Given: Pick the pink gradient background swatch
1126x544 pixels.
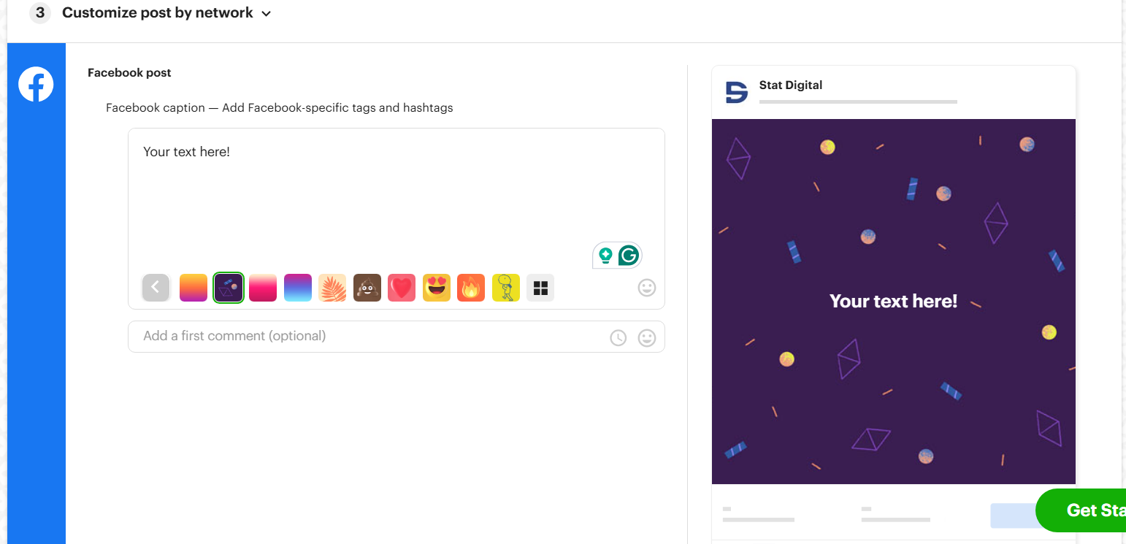Looking at the screenshot, I should [x=263, y=288].
